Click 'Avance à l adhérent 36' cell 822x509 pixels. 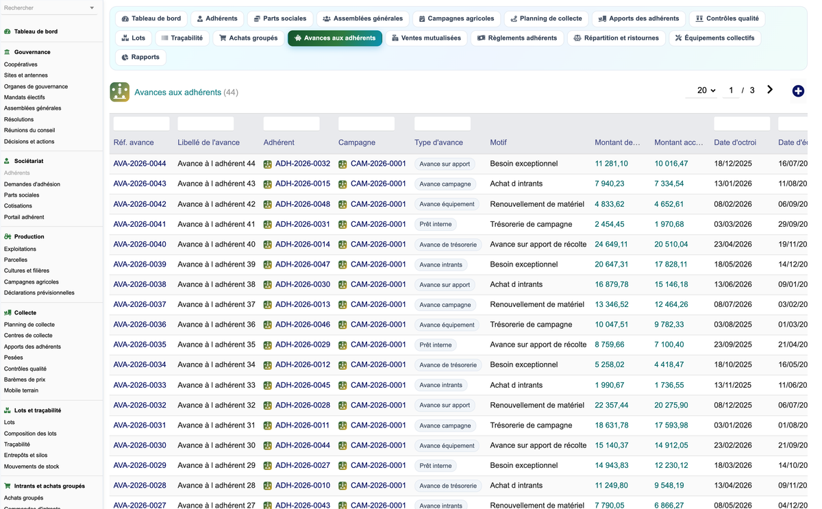coord(216,325)
